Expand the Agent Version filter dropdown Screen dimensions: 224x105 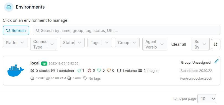155,44
